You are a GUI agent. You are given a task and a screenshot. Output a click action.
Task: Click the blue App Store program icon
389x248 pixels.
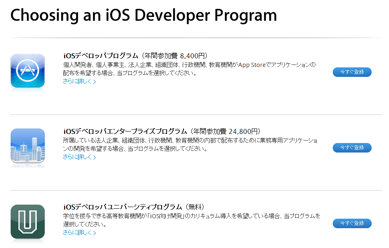point(28,71)
